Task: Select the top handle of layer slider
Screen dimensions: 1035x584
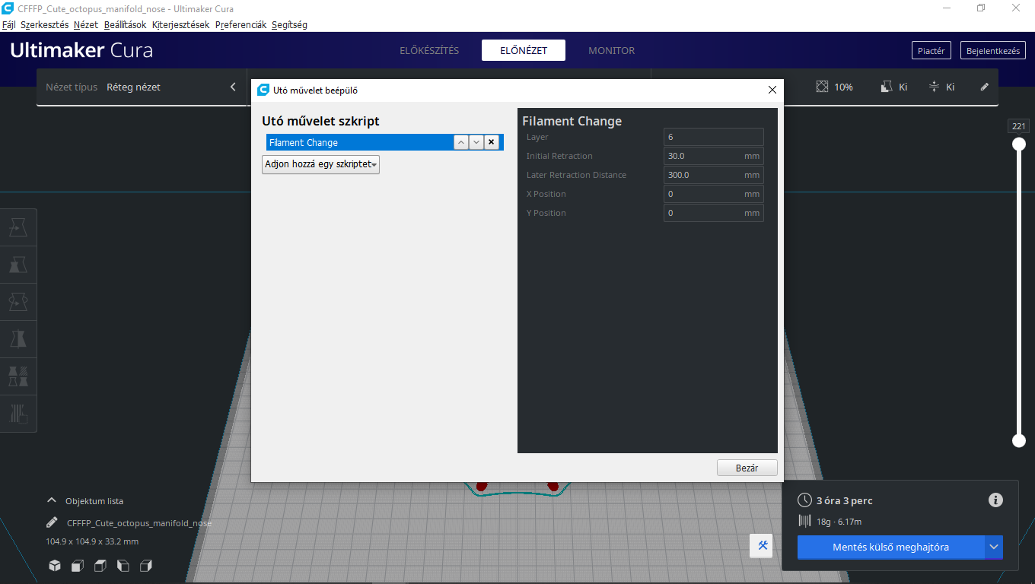Action: coord(1018,144)
